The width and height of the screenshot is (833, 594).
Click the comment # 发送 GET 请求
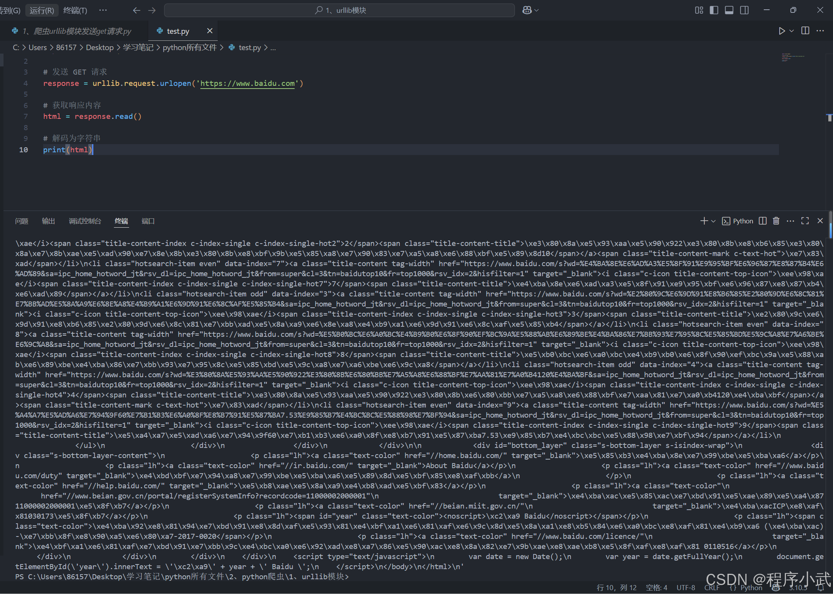pos(75,72)
